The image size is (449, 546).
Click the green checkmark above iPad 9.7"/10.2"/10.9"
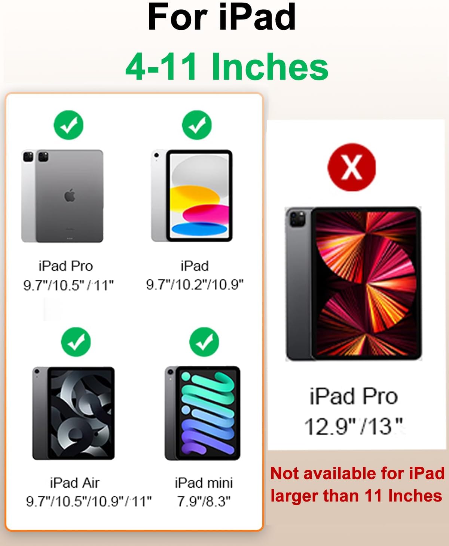197,125
